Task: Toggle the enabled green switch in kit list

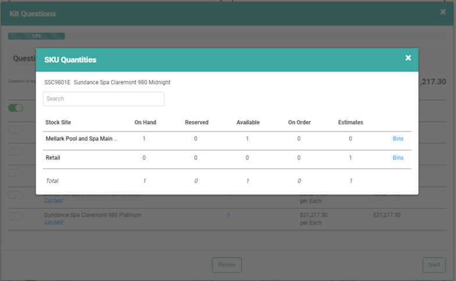Action: pos(15,108)
